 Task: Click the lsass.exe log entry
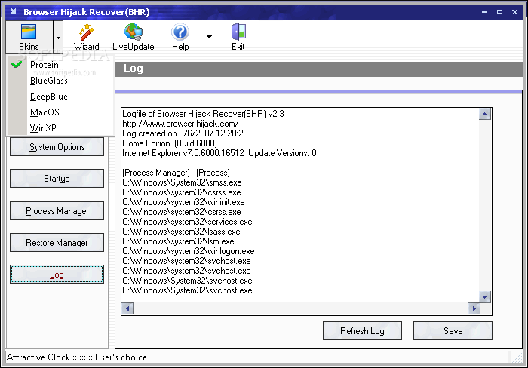pos(181,232)
